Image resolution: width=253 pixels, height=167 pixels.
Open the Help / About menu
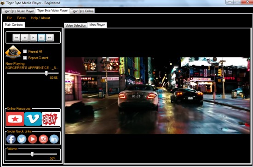(x=40, y=18)
